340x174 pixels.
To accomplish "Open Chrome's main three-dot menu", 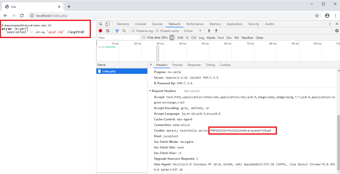I will click(335, 16).
